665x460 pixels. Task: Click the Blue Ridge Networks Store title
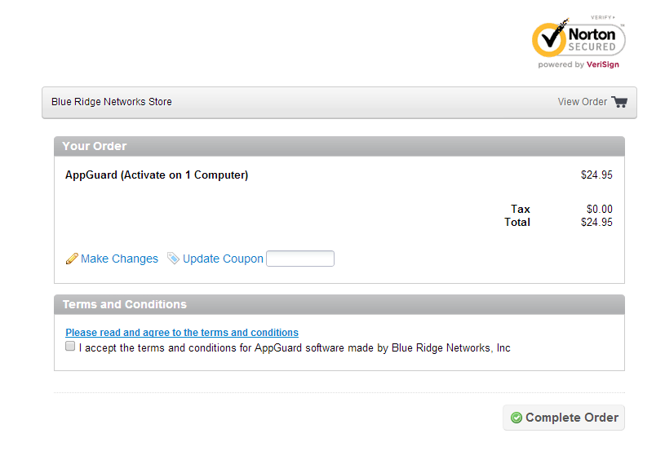(112, 102)
